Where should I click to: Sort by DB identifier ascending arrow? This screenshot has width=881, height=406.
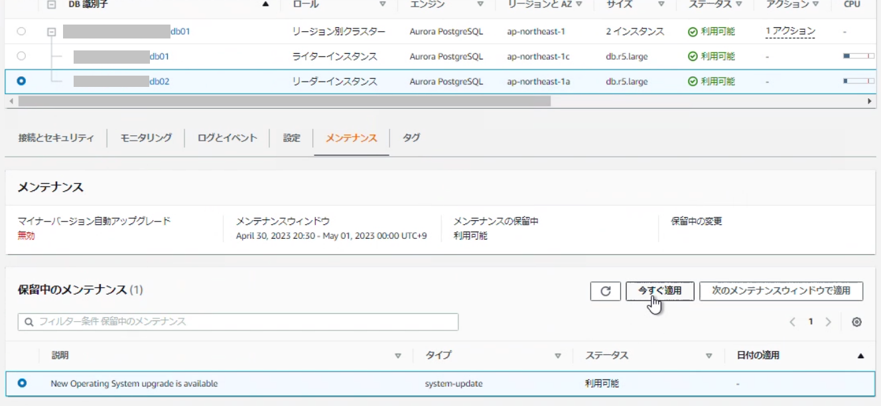click(x=266, y=4)
